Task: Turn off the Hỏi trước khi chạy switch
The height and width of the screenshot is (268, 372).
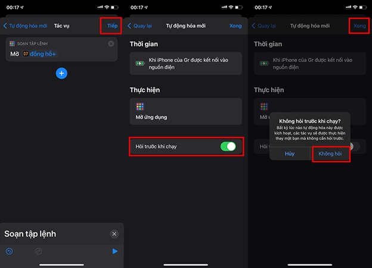Action: pyautogui.click(x=228, y=146)
